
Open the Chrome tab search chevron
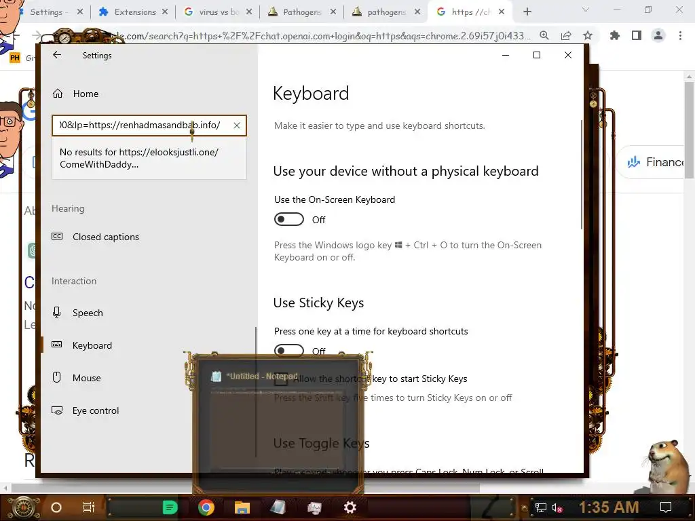pos(586,9)
